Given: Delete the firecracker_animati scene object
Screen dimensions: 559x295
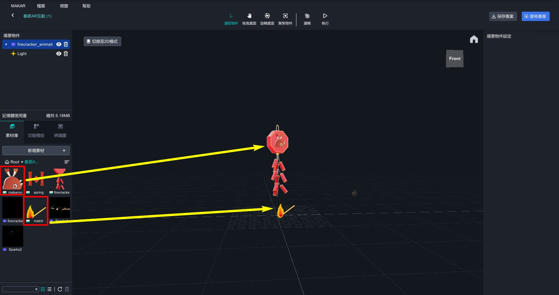Looking at the screenshot, I should [66, 44].
